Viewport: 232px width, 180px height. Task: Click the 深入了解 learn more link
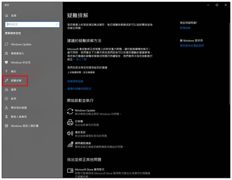[x=81, y=60]
